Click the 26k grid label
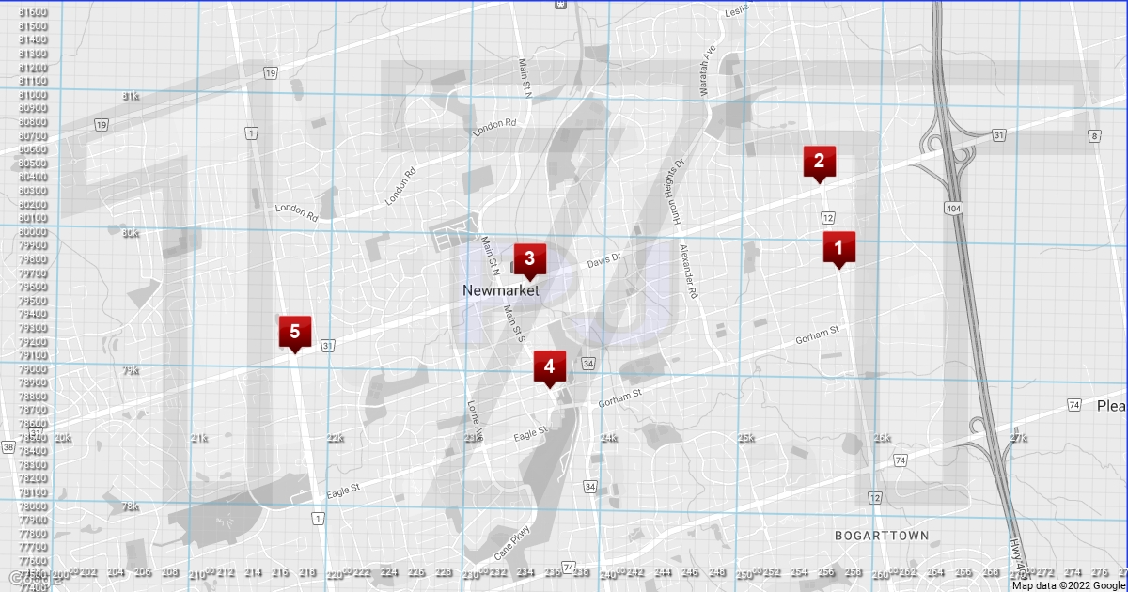The width and height of the screenshot is (1128, 592). tap(883, 438)
